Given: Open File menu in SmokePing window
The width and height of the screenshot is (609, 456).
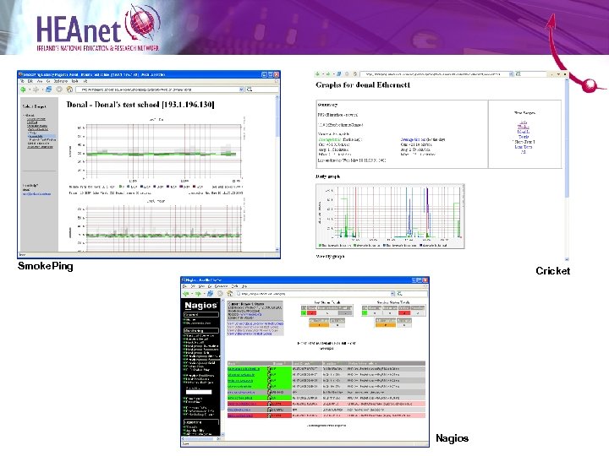Looking at the screenshot, I should [23, 81].
